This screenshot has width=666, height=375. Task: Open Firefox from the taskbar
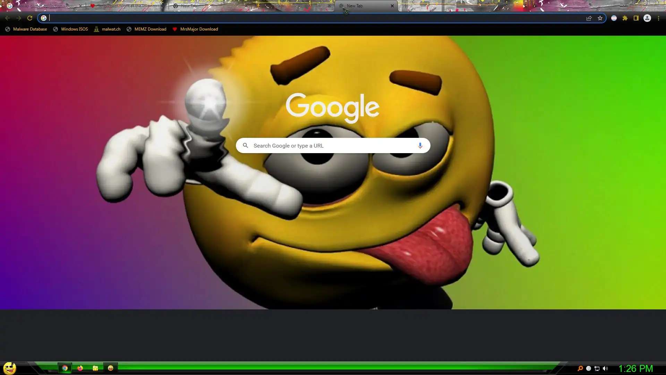click(80, 368)
